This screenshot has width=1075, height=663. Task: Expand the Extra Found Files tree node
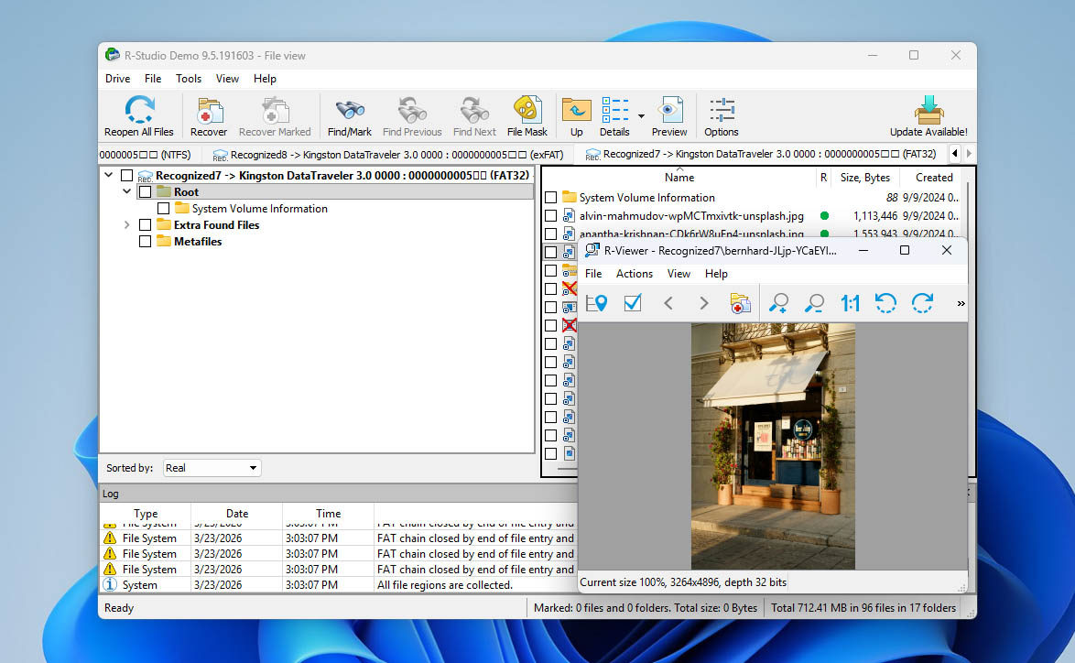click(x=127, y=225)
